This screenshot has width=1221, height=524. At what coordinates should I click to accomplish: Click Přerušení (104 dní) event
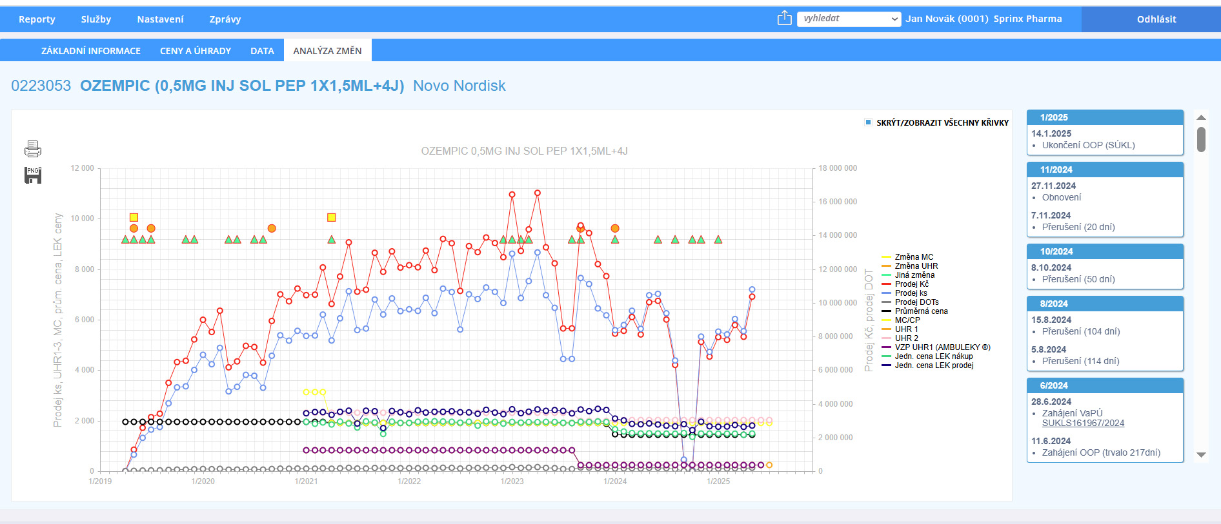click(x=1081, y=331)
